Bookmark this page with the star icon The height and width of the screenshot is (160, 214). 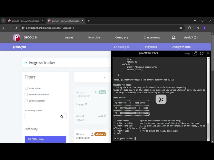tap(181, 28)
